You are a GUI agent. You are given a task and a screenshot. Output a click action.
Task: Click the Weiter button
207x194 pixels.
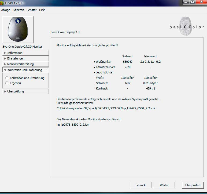pos(164,185)
